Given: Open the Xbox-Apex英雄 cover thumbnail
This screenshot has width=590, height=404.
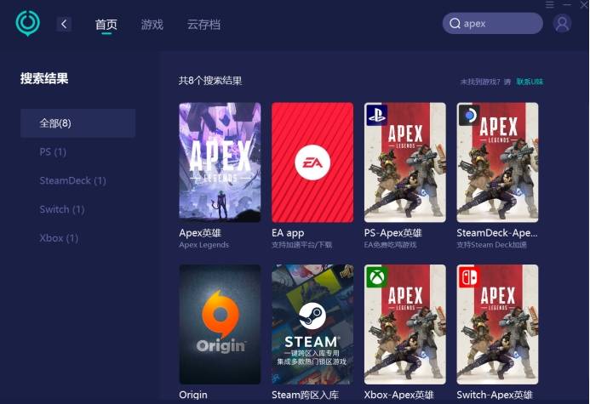Looking at the screenshot, I should click(x=405, y=324).
